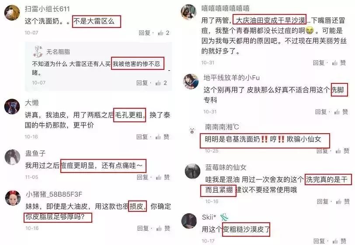Click thumbs-up on 地平线放羊的小Fu's comment
The image size is (355, 245).
[x=337, y=112]
